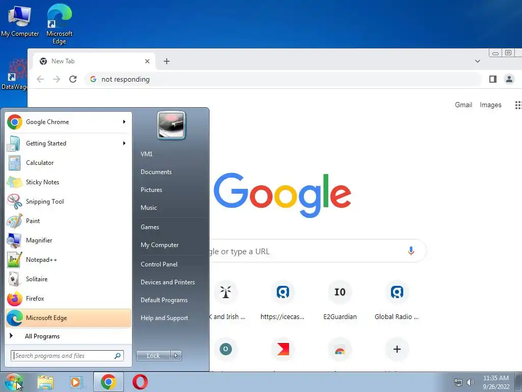522x392 pixels.
Task: Click the user account picture thumbnail
Action: 171,125
